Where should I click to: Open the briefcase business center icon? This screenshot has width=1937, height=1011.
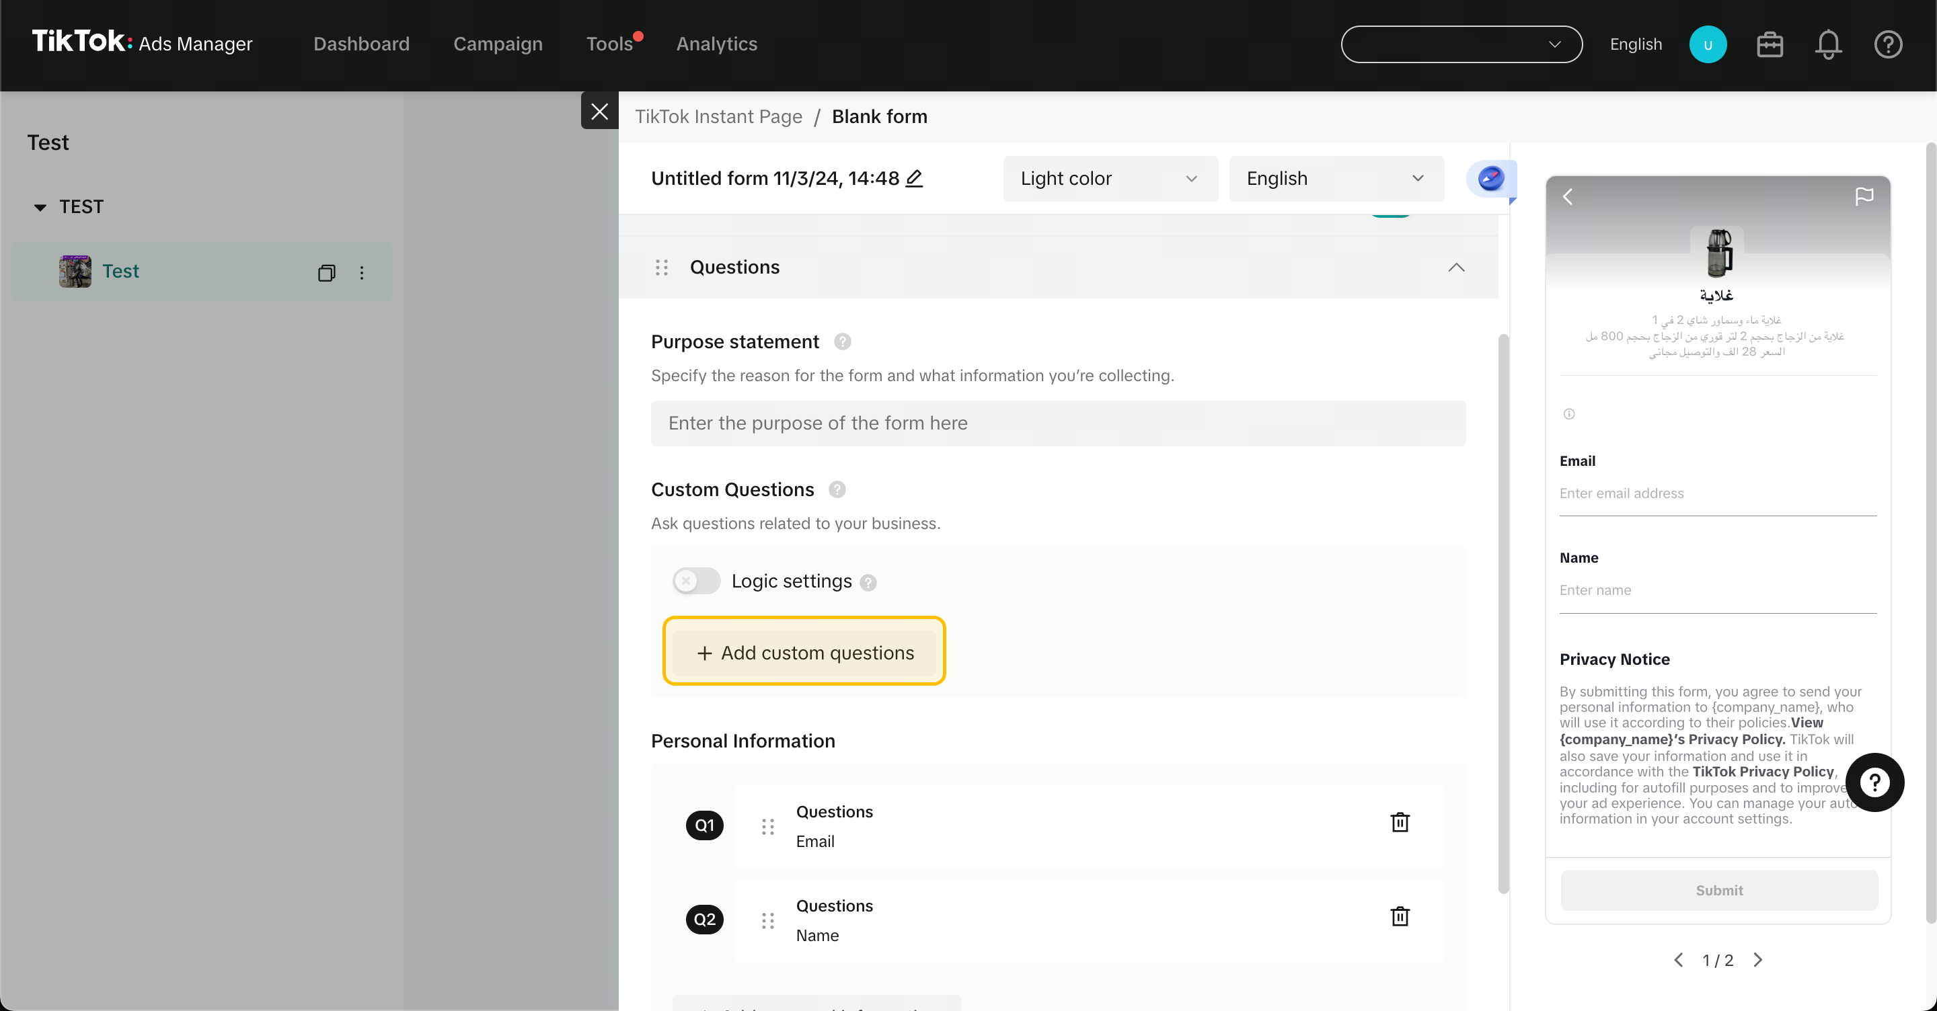[1770, 45]
